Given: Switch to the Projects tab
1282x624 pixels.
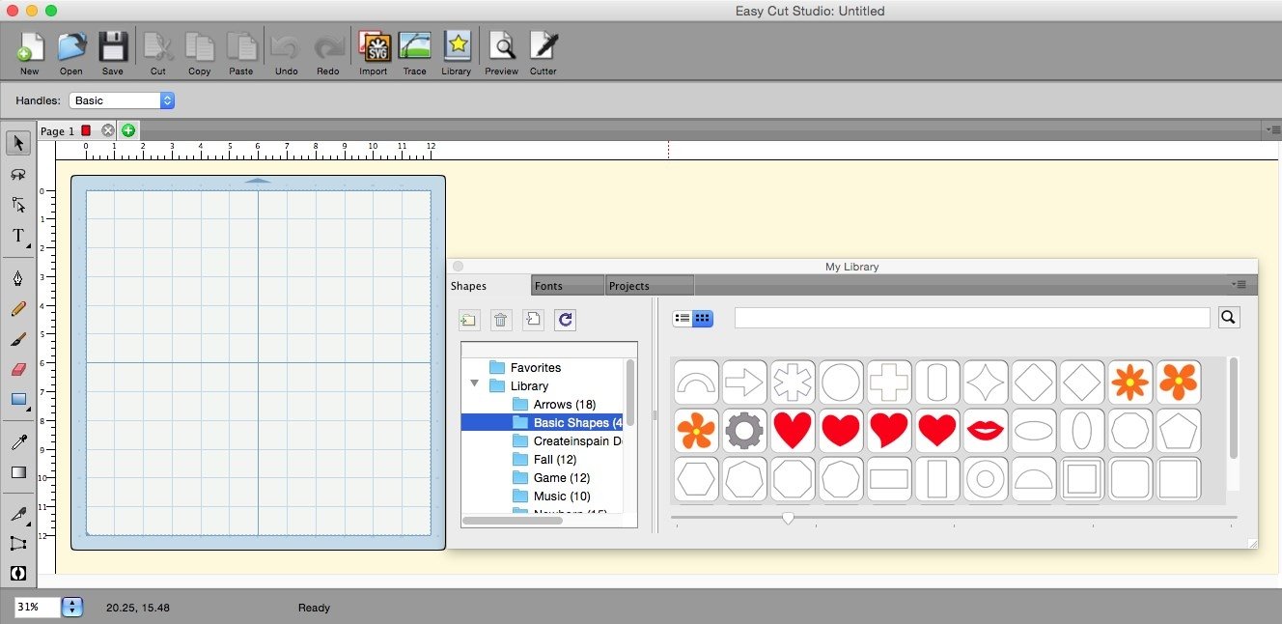Looking at the screenshot, I should click(x=650, y=286).
